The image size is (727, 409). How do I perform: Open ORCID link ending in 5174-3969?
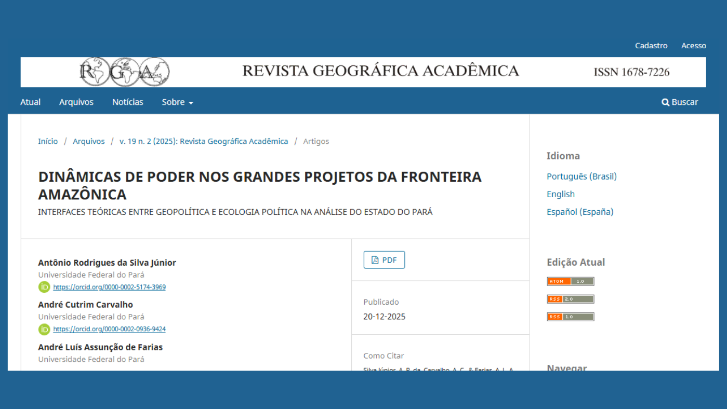(x=109, y=287)
